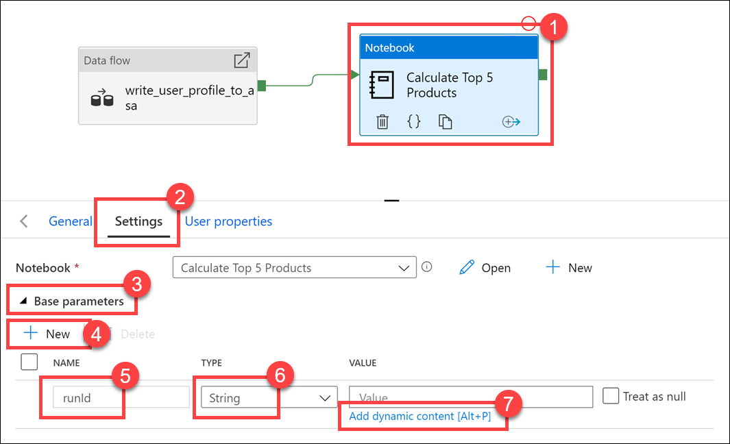Open the Calculate Top 5 Products notebook dropdown
Image resolution: width=730 pixels, height=444 pixels.
pos(294,268)
